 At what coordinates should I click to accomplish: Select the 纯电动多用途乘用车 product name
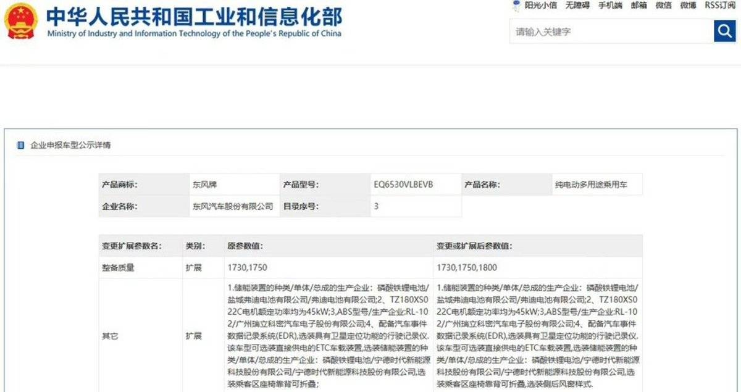(593, 184)
